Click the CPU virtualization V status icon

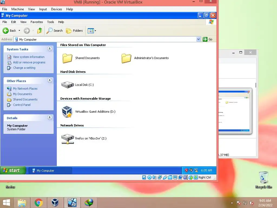click(186, 177)
